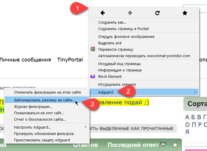Click Исследовать элемент entry
Screen dimensions: 207x151
pos(117,85)
